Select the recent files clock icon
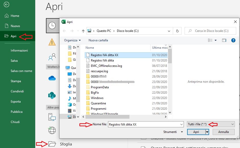Image resolution: width=240 pixels, height=148 pixels. 52,26
